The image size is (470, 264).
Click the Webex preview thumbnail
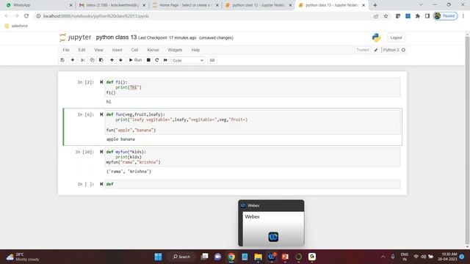pos(271,223)
